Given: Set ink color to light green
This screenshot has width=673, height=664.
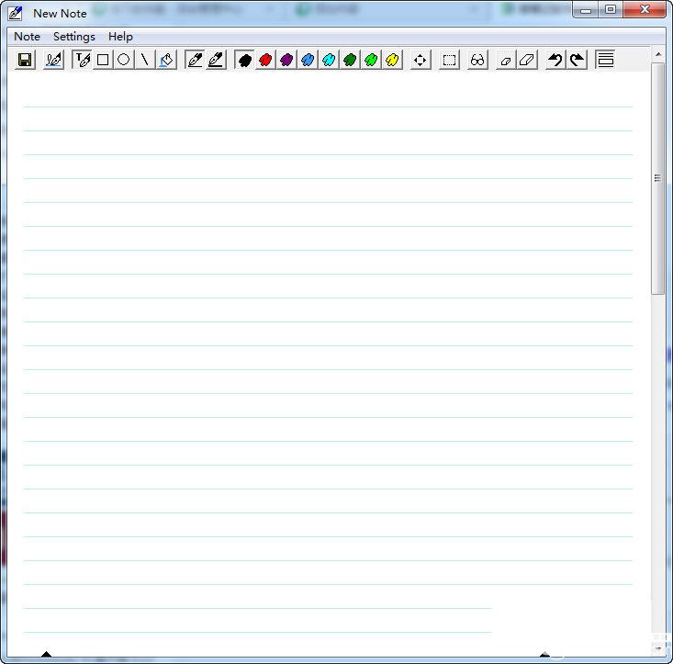Looking at the screenshot, I should [371, 60].
